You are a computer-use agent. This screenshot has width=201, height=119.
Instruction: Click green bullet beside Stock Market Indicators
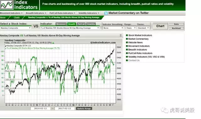[127, 35]
